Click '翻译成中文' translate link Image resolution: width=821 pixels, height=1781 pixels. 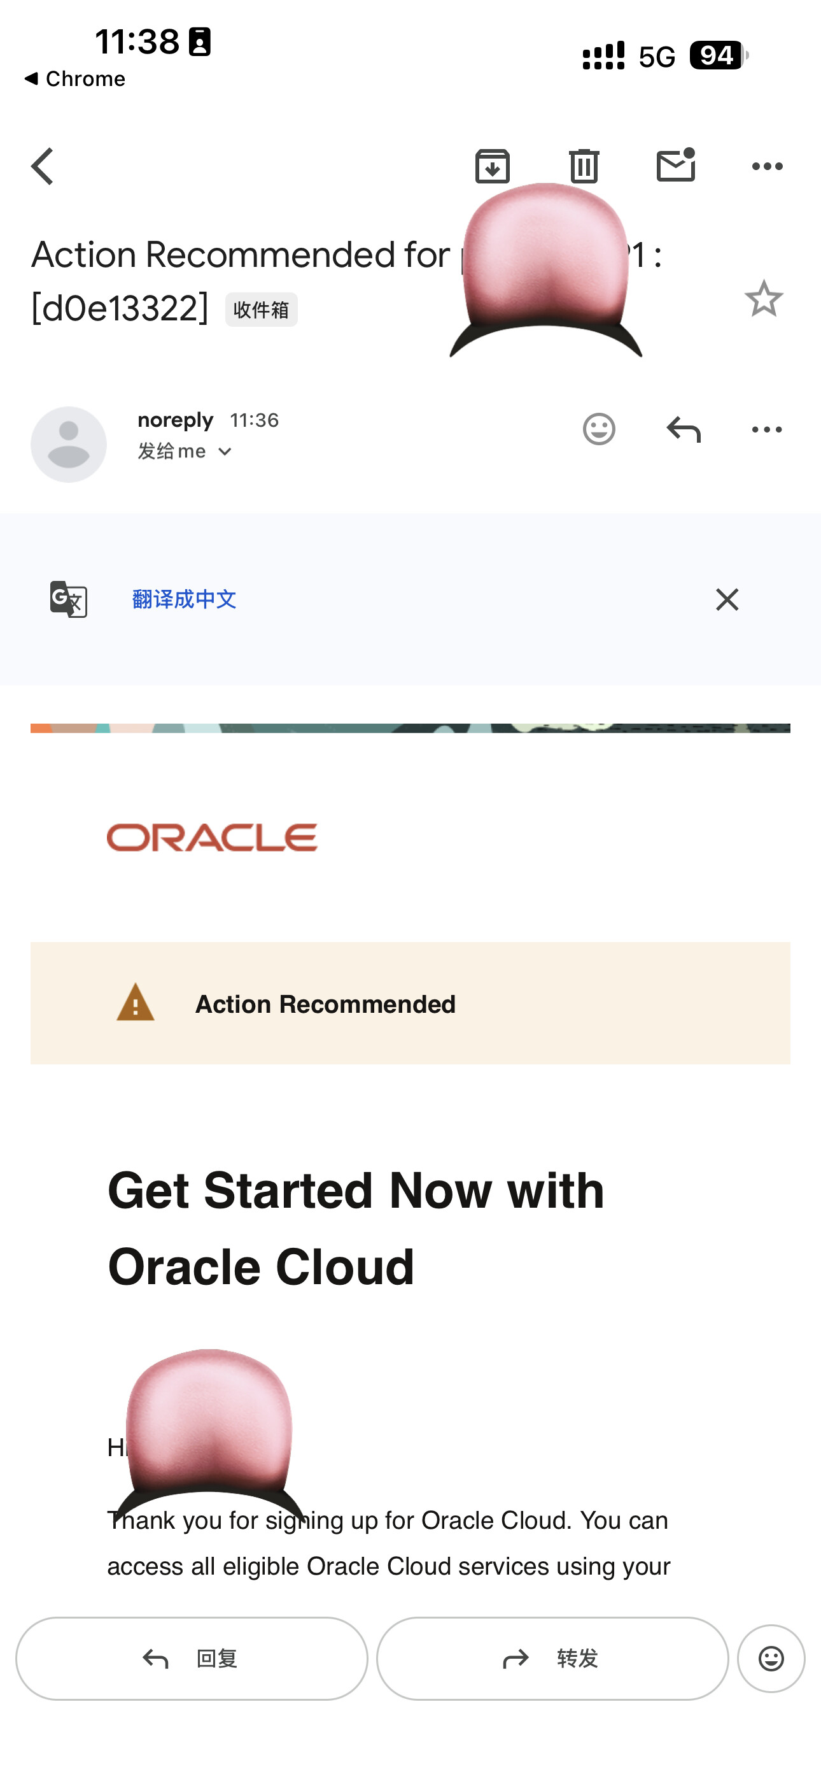(x=184, y=599)
